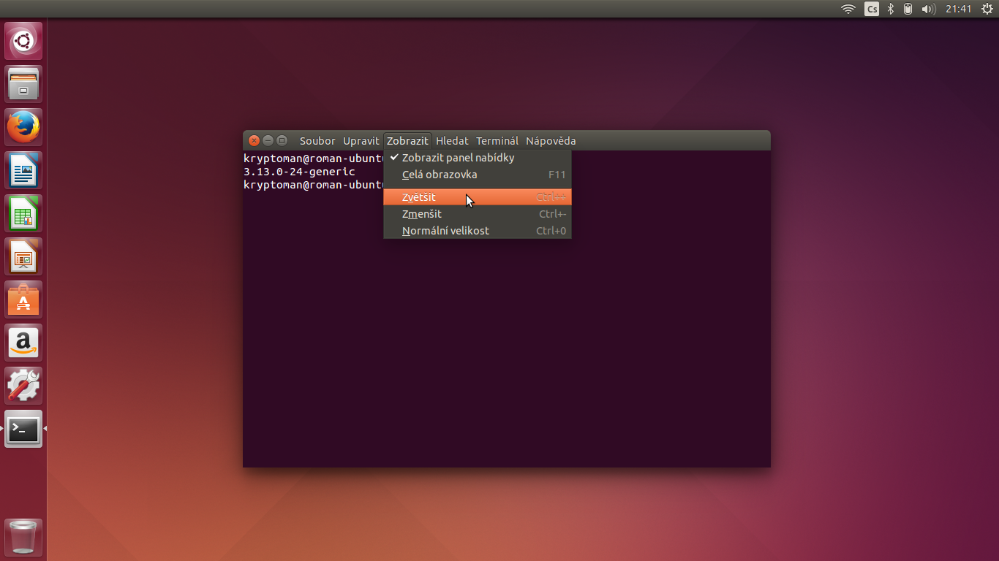This screenshot has width=999, height=561.
Task: Open Ubuntu Software Center
Action: point(23,299)
